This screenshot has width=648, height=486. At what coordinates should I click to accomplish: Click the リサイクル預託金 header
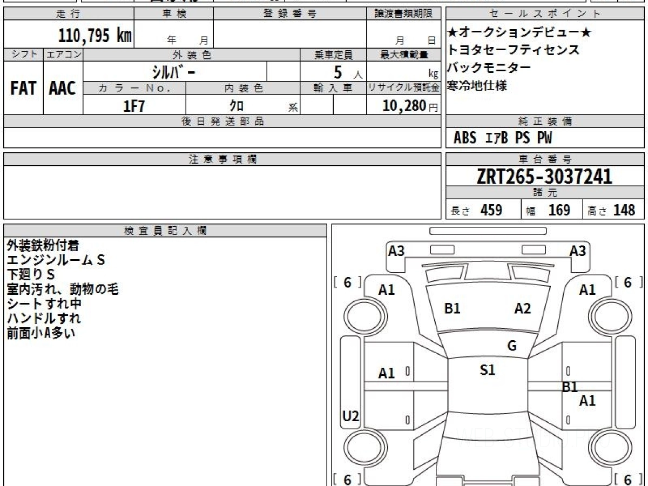403,88
